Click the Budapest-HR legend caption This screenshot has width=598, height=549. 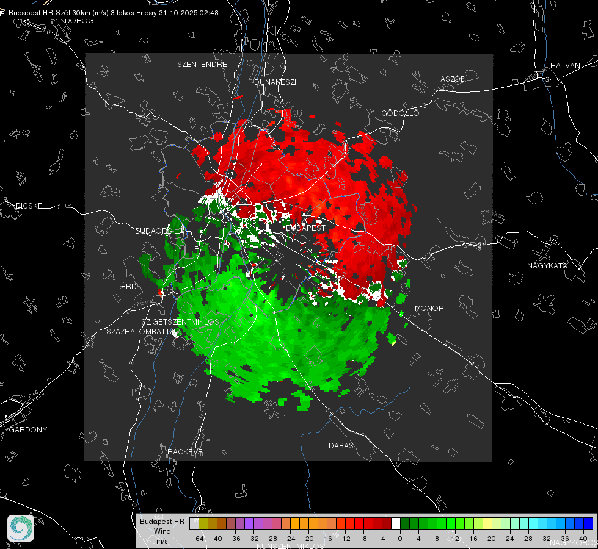click(x=162, y=522)
